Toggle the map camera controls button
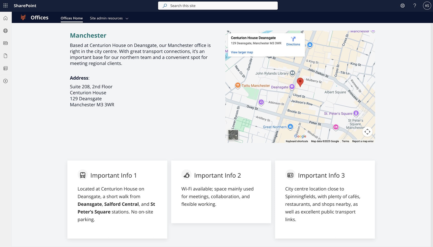The width and height of the screenshot is (433, 247). pyautogui.click(x=367, y=132)
